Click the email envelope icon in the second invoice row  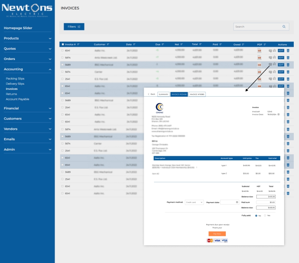[x=274, y=57]
